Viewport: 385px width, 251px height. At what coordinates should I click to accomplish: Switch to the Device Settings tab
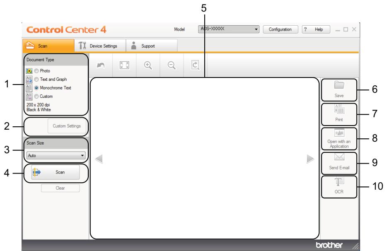pos(100,46)
